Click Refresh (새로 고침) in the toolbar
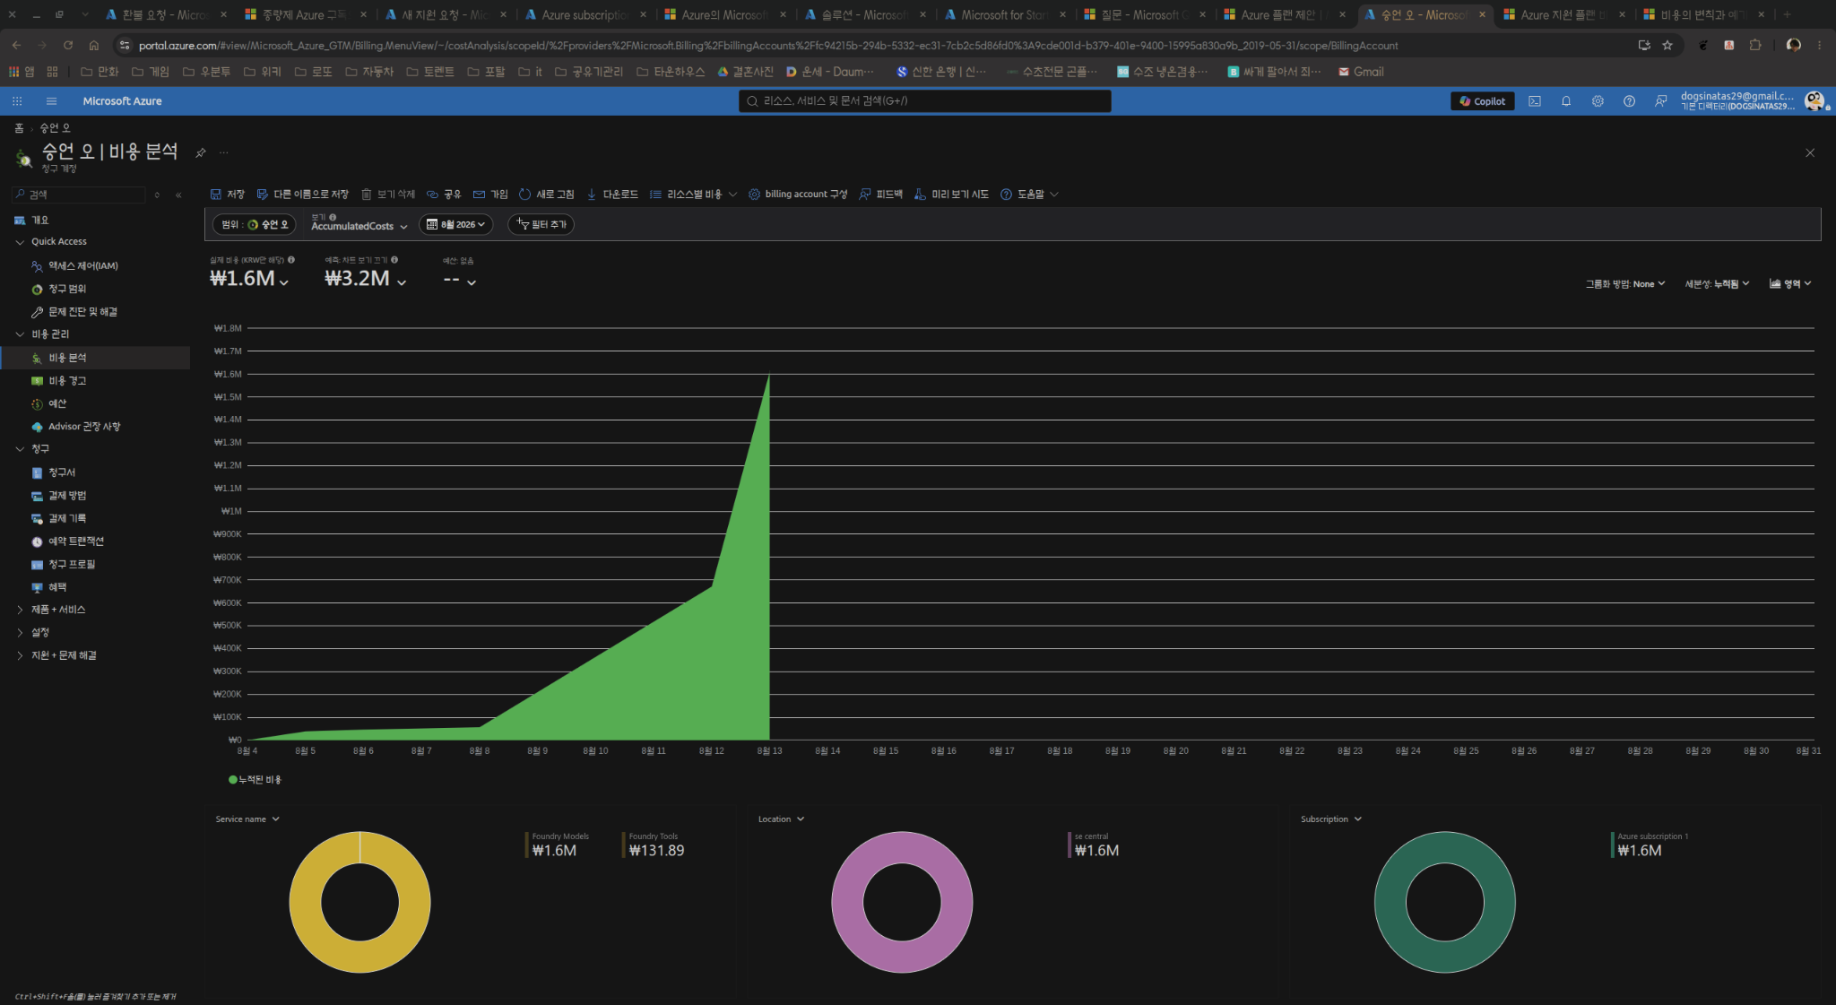The image size is (1836, 1005). tap(546, 195)
